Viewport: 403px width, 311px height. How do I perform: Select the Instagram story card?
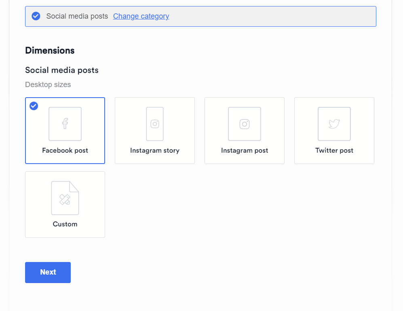point(155,130)
